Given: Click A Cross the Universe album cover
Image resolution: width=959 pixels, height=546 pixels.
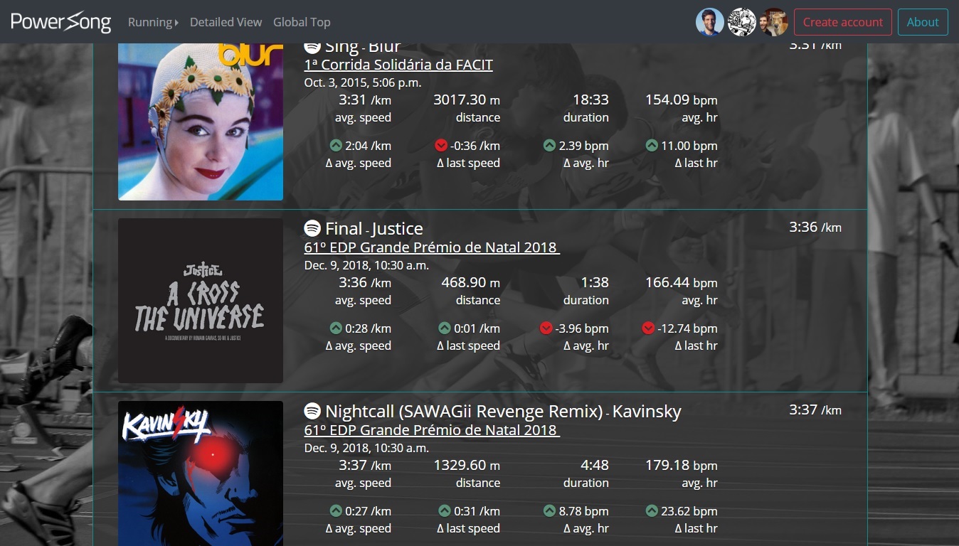Looking at the screenshot, I should click(x=201, y=301).
